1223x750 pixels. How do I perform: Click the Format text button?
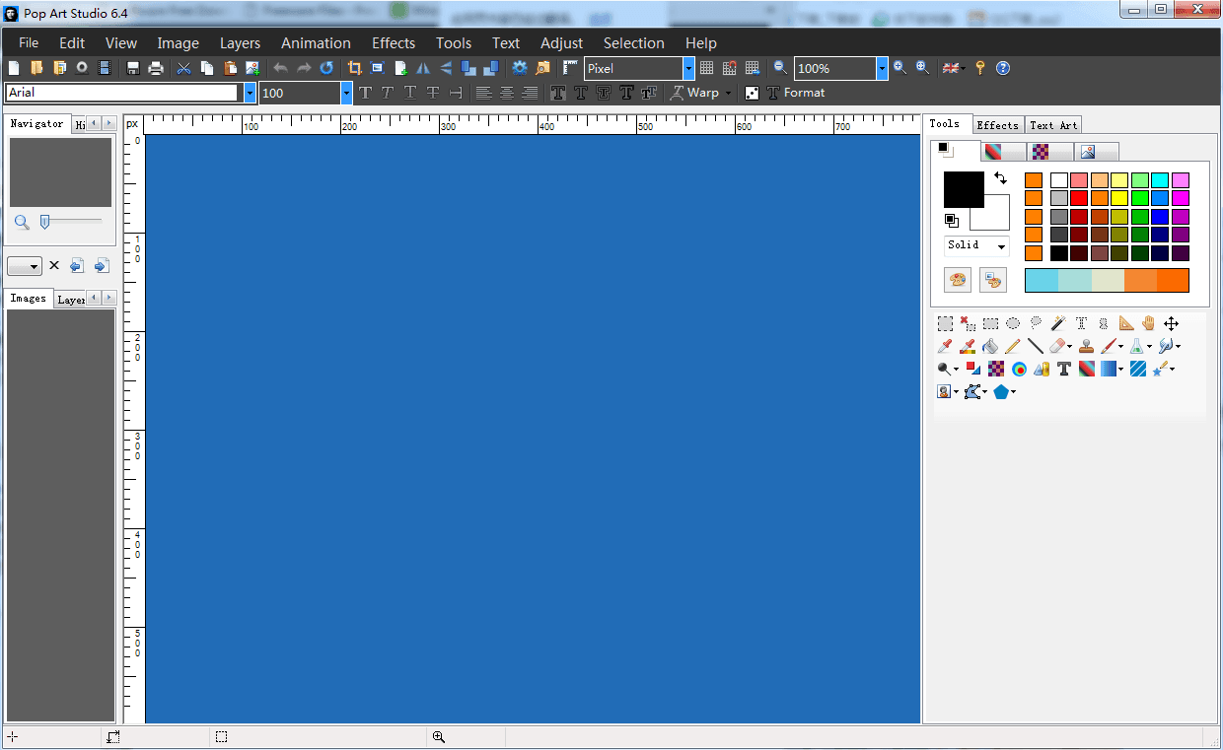tap(795, 93)
